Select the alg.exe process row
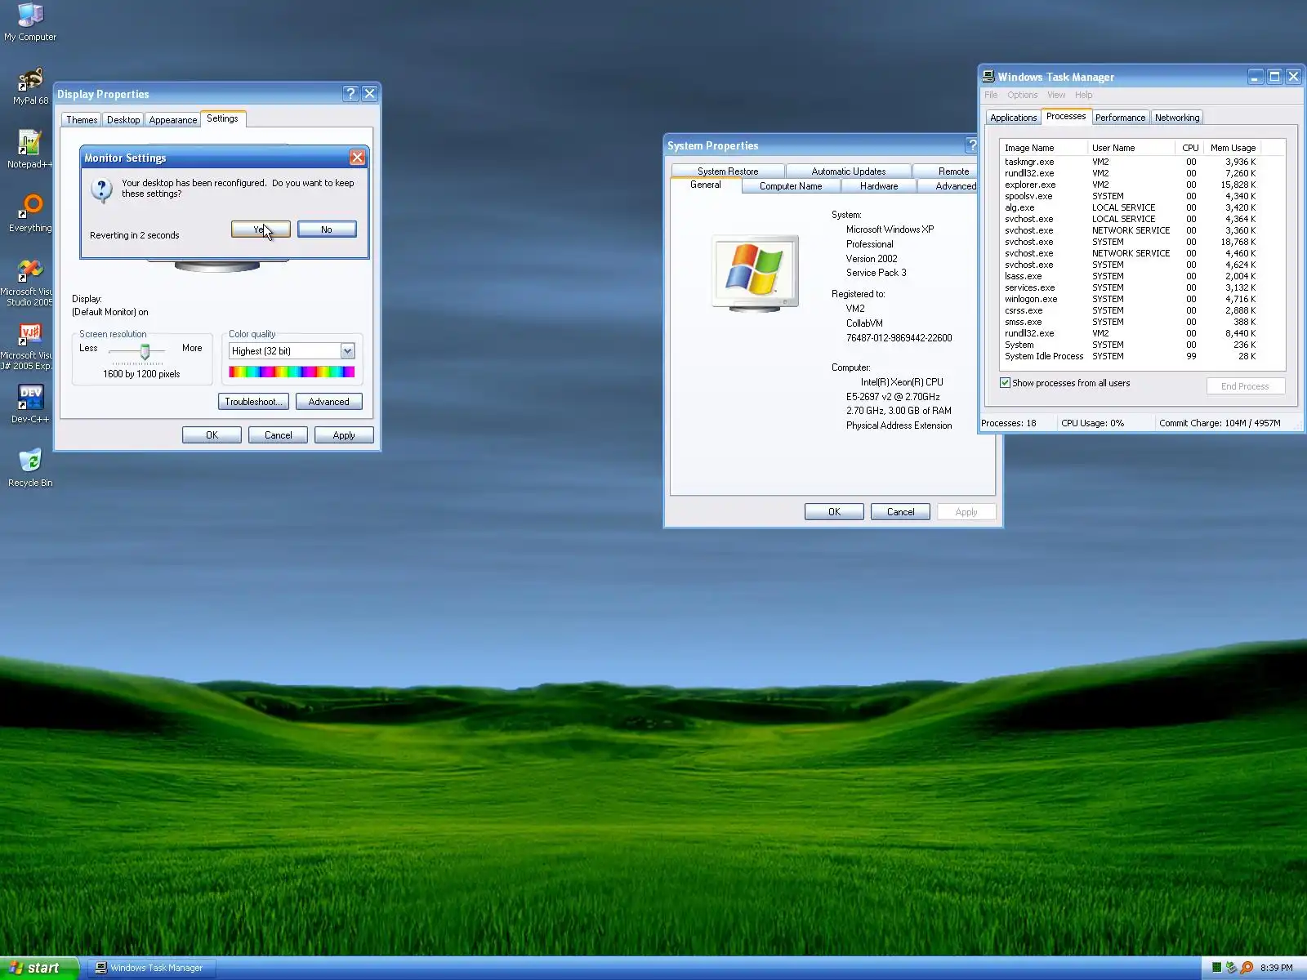The image size is (1307, 980). [x=1131, y=207]
